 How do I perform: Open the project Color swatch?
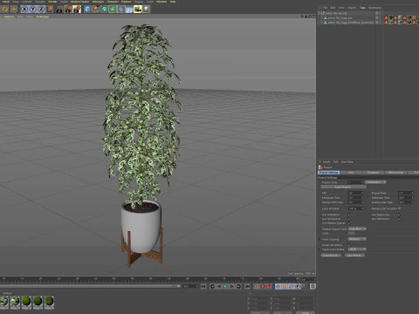pyautogui.click(x=352, y=233)
